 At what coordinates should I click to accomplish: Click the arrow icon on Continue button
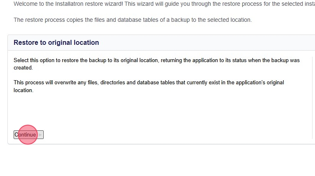pyautogui.click(x=40, y=135)
